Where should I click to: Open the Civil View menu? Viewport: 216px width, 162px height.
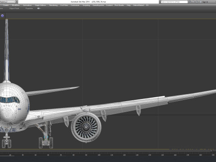[64, 5]
